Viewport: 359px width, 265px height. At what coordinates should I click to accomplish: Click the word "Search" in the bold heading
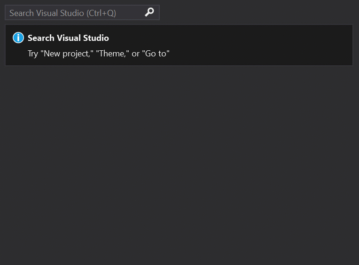(41, 38)
